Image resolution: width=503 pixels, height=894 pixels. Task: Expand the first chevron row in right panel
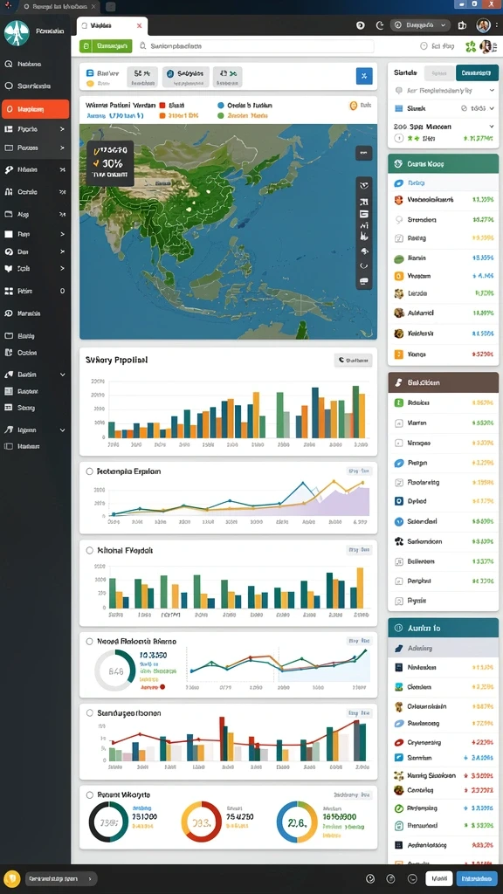point(444,91)
